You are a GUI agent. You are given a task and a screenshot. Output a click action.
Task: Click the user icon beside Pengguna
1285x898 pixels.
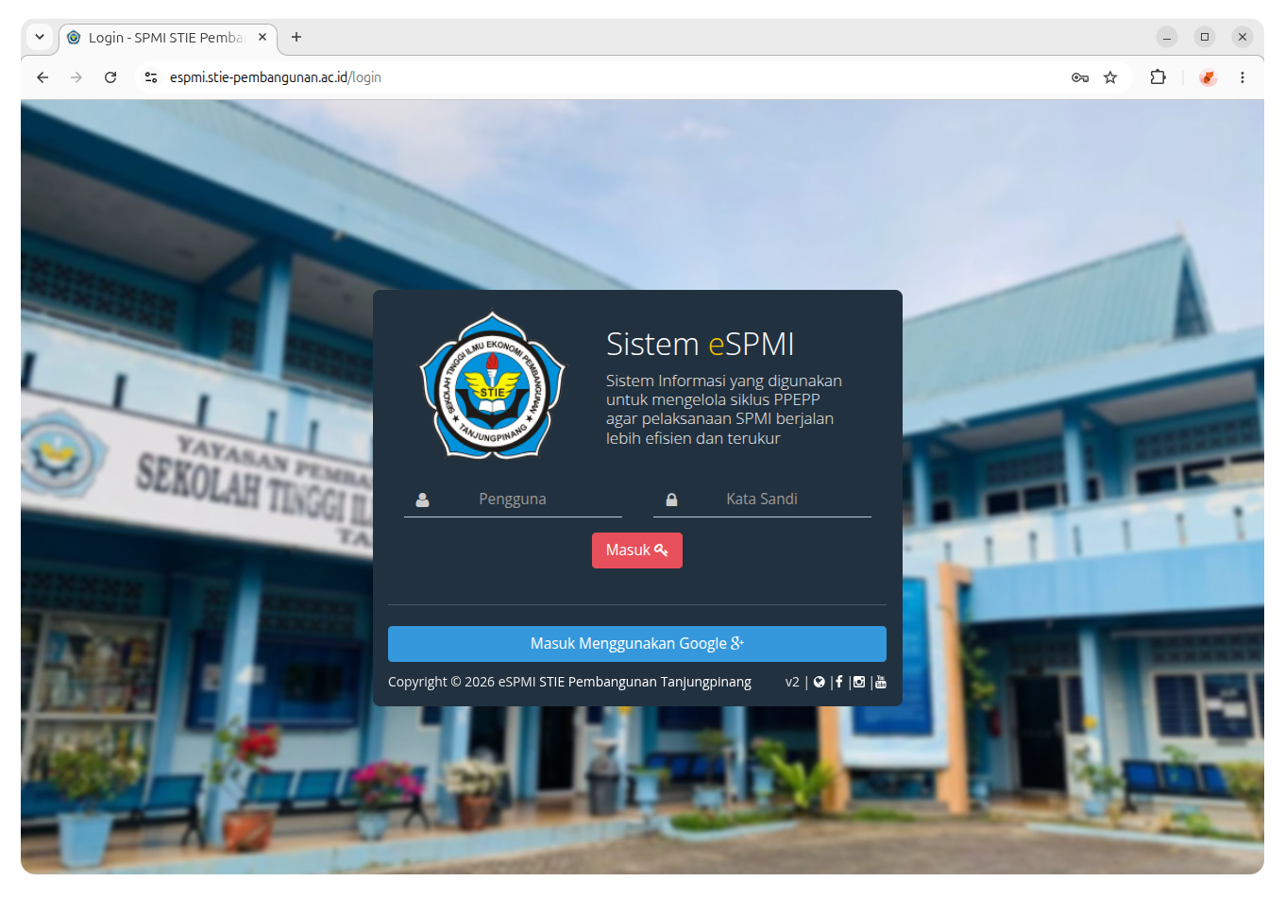tap(423, 500)
